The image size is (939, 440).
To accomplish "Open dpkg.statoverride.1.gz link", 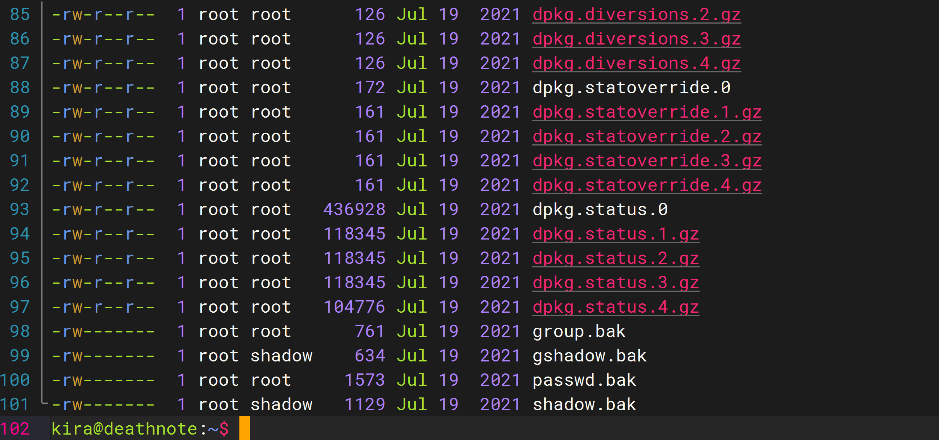I will (647, 112).
